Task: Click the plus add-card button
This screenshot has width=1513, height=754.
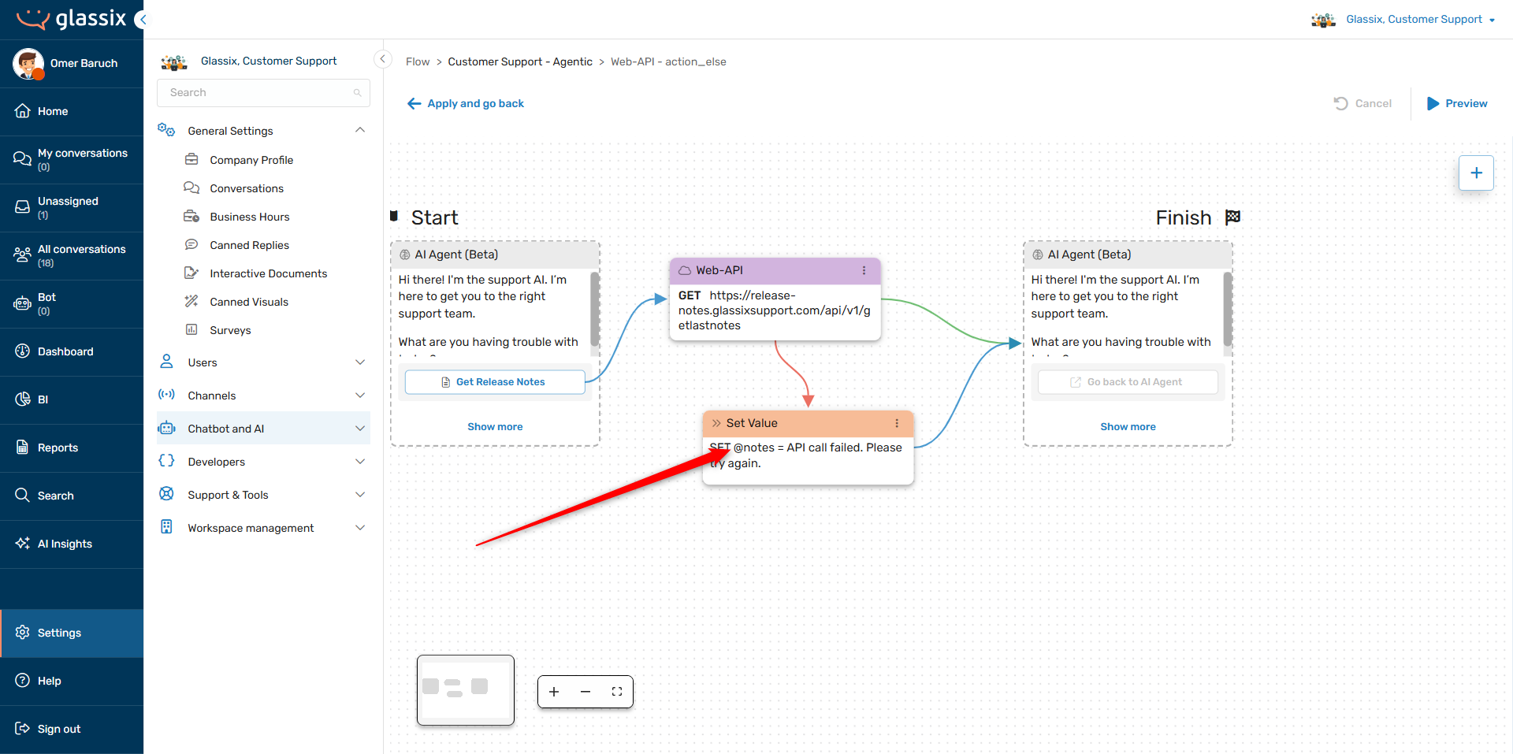Action: point(1476,173)
